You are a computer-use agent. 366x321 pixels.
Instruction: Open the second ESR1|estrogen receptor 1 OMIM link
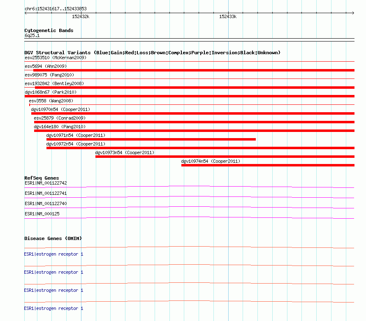pos(53,272)
